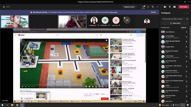The width and height of the screenshot is (191, 107).
Task: Collapse the Presenters section in participants list
Action: tap(160, 28)
